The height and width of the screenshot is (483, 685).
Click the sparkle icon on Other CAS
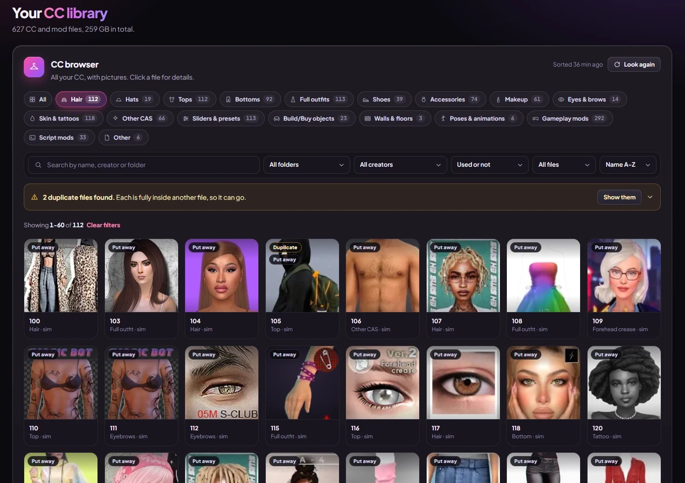pos(115,119)
